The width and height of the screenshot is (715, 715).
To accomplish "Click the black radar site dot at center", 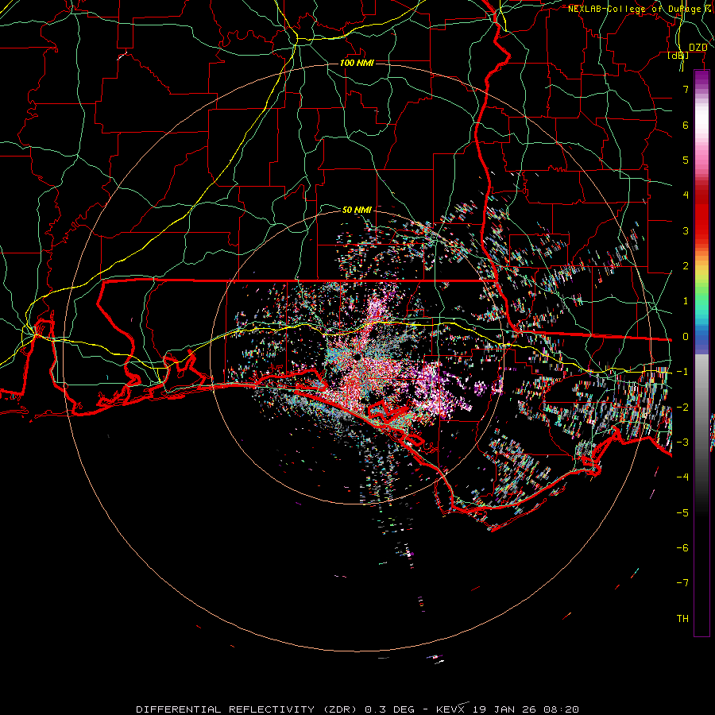I will tap(357, 356).
